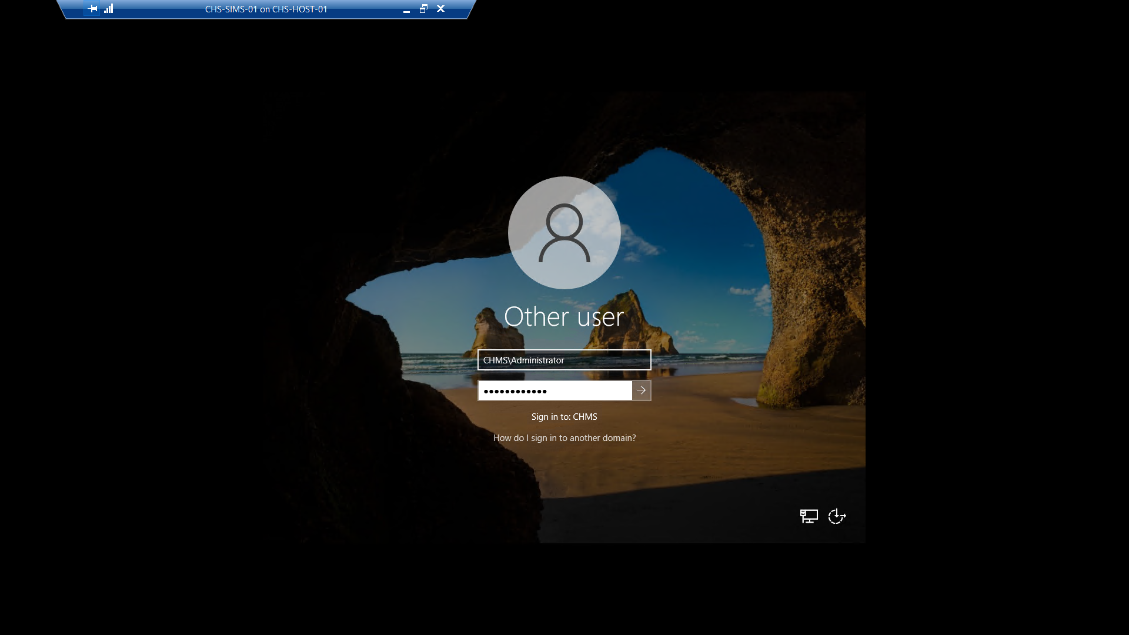1129x635 pixels.
Task: Open How do I sign in to another domain link
Action: (564, 438)
